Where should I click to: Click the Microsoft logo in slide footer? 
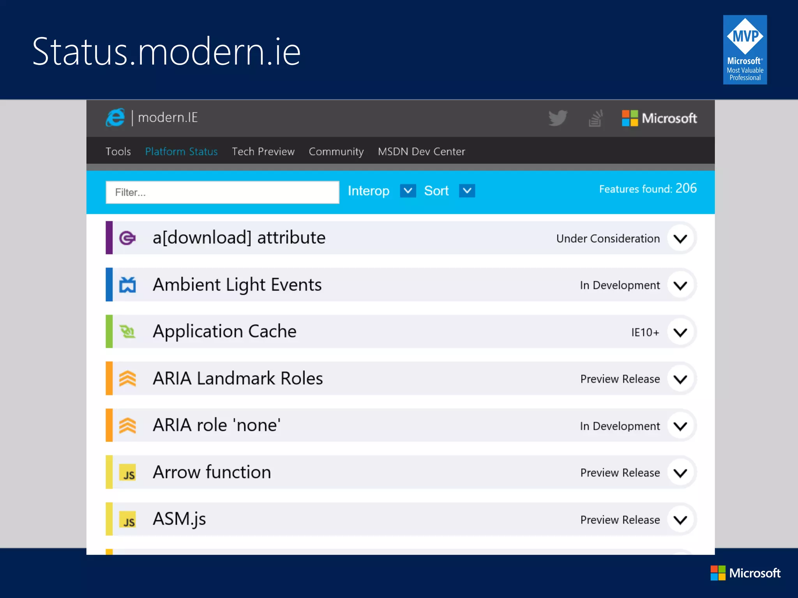745,573
